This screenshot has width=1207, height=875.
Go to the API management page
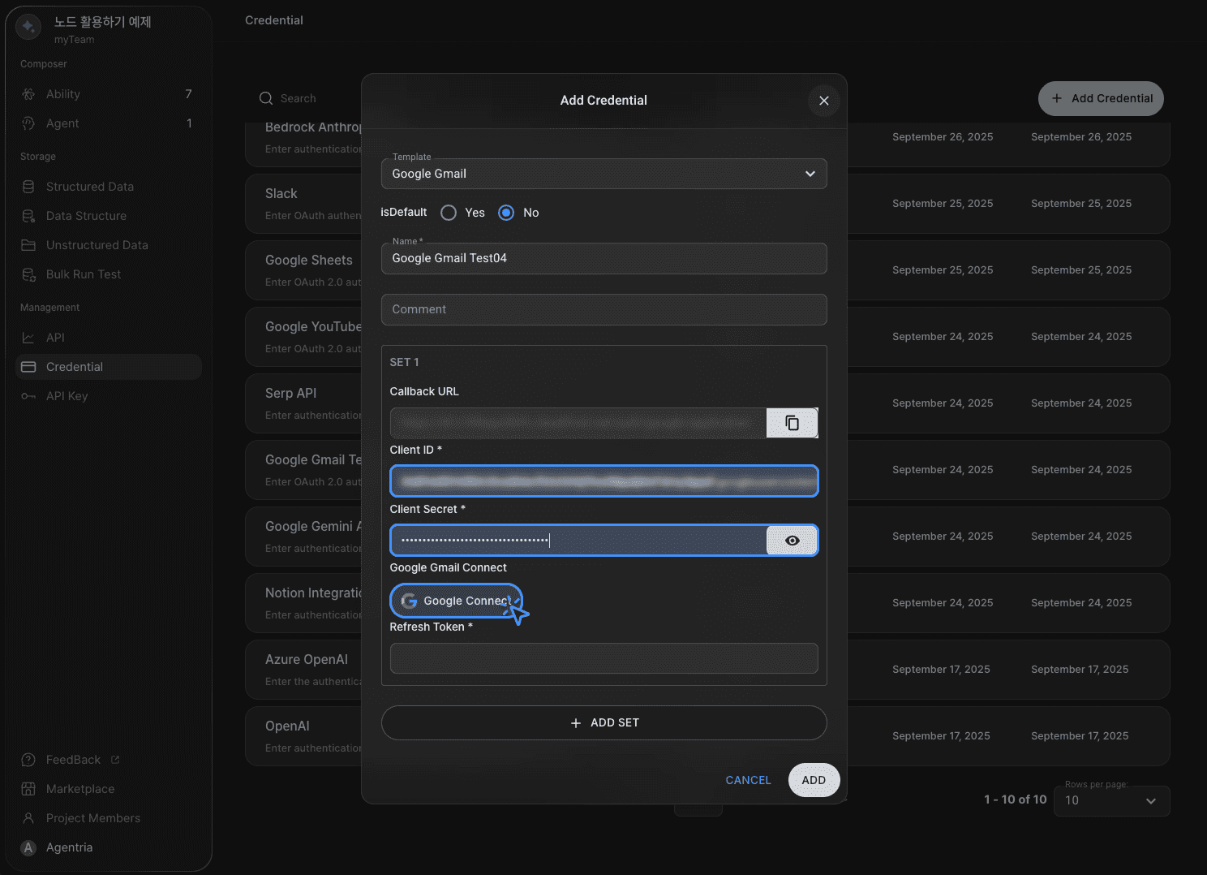[x=108, y=338]
